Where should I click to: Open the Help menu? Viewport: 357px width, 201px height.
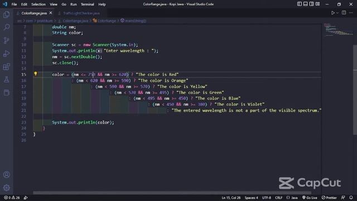[102, 4]
